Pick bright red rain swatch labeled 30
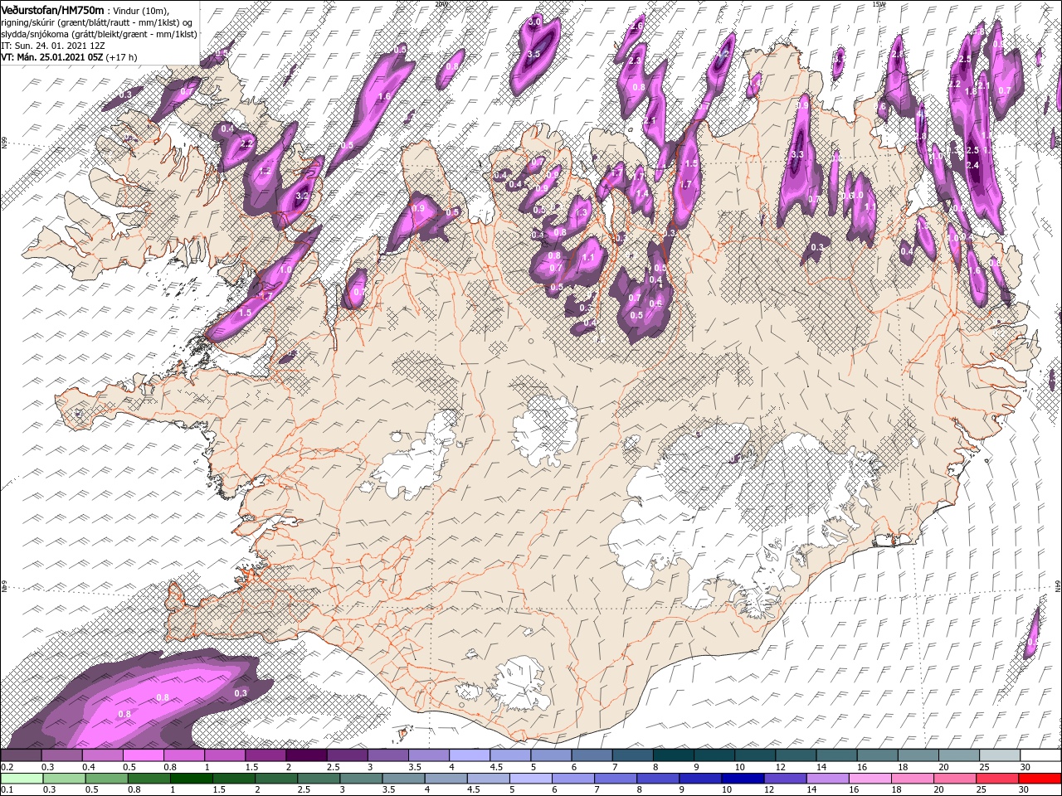This screenshot has width=1062, height=796. [1040, 778]
